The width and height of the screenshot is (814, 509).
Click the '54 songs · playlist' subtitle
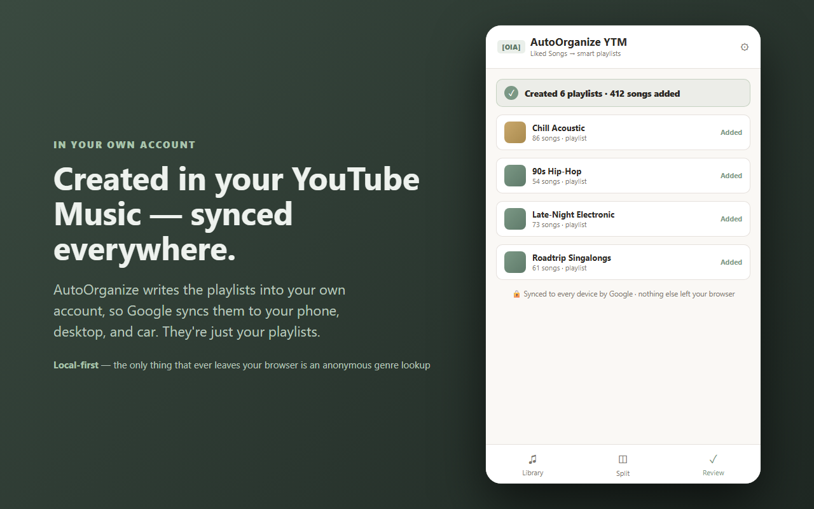[560, 181]
